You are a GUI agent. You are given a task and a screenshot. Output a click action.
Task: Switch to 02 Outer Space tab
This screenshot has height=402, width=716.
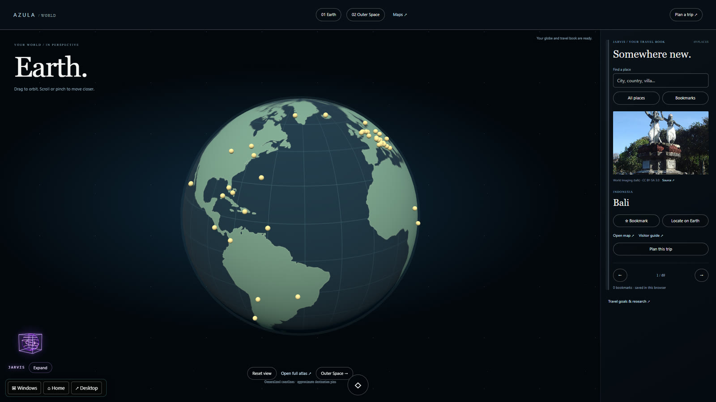pyautogui.click(x=366, y=15)
